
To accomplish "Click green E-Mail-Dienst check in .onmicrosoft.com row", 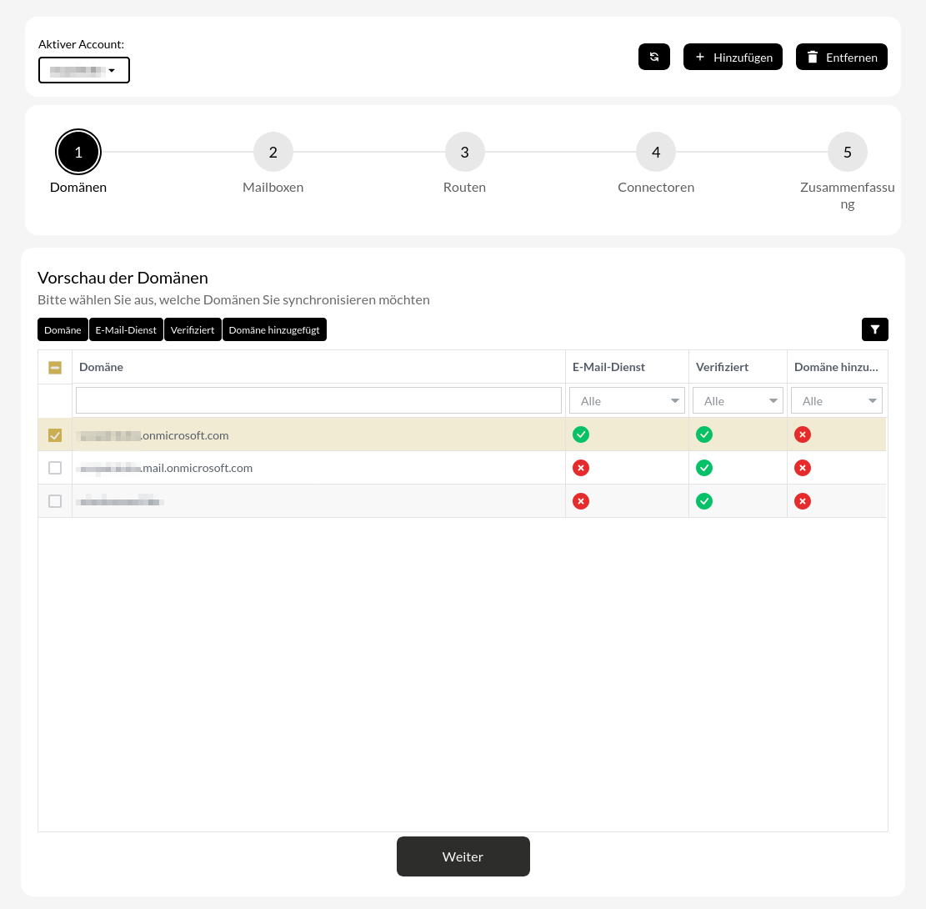I will pos(581,435).
